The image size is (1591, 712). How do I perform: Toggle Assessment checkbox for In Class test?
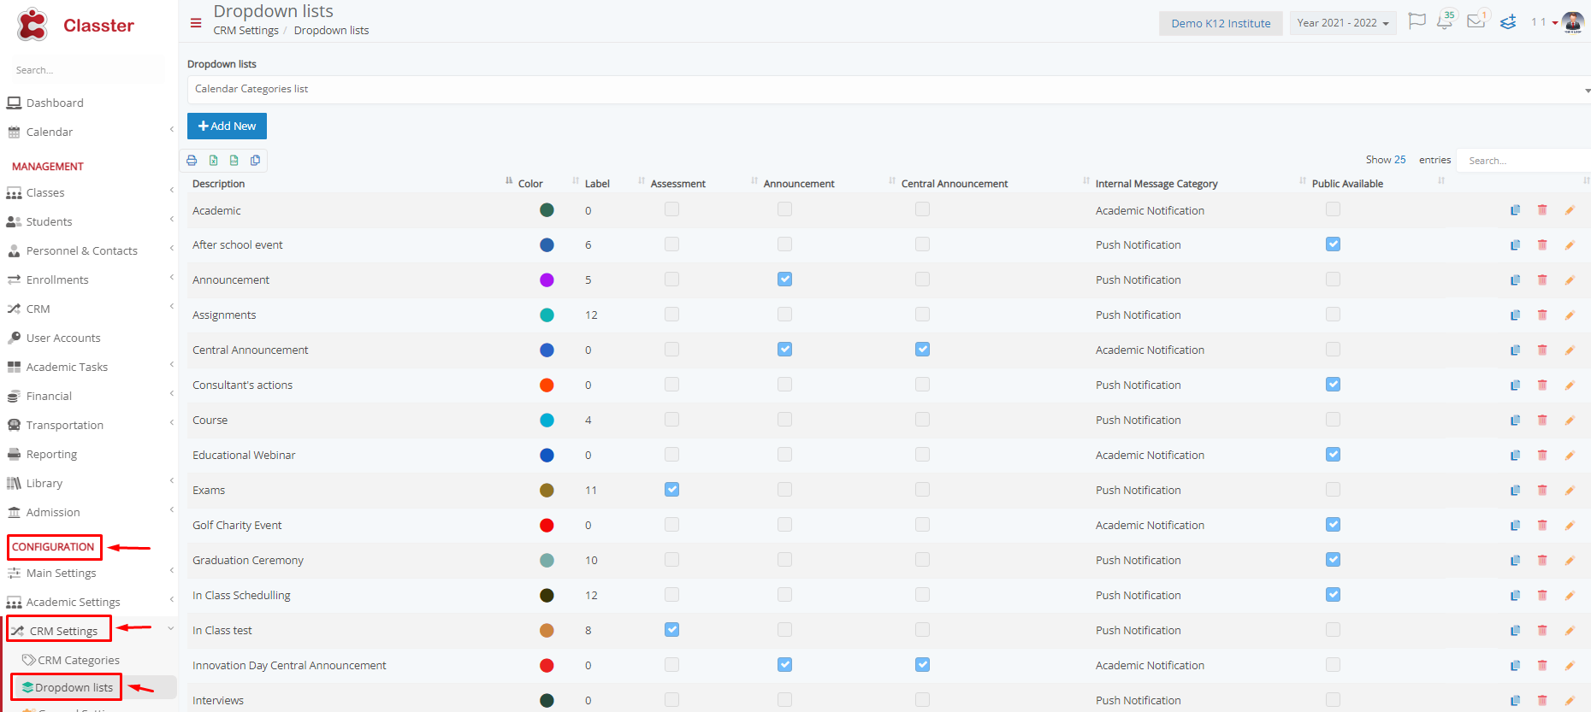tap(671, 630)
